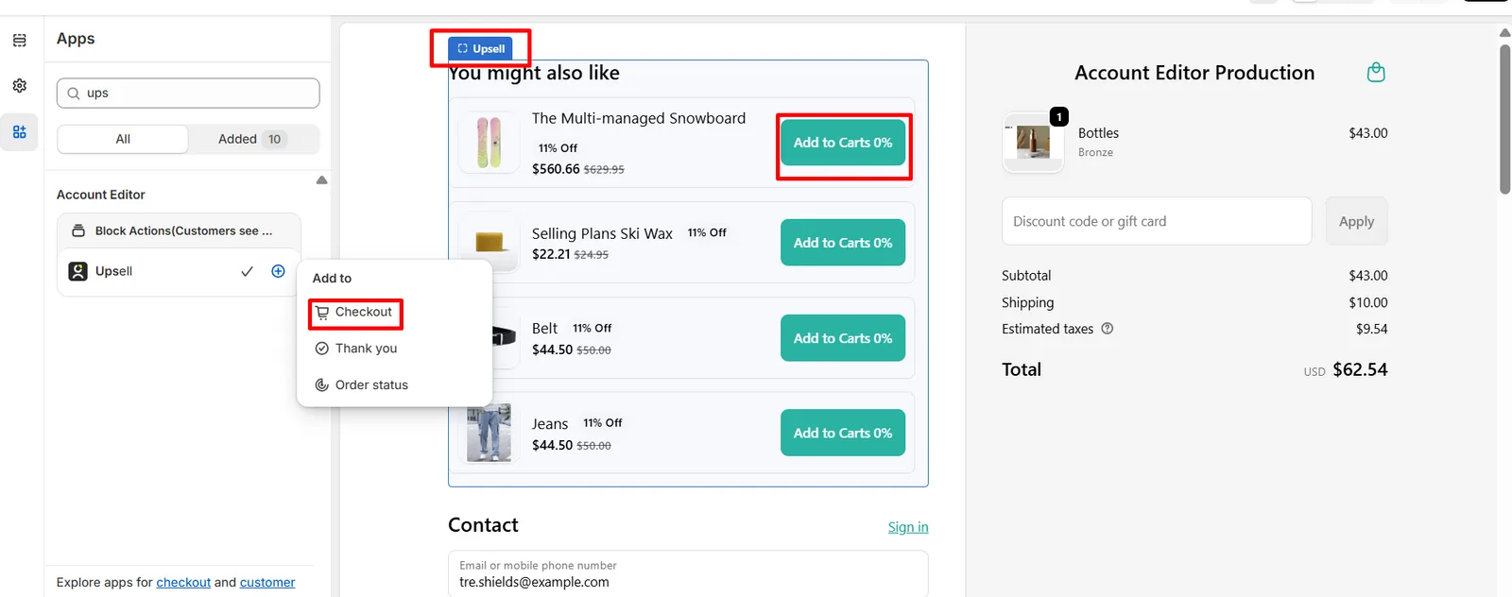
Task: Click the $560.66 snowboard price
Action: pyautogui.click(x=556, y=169)
